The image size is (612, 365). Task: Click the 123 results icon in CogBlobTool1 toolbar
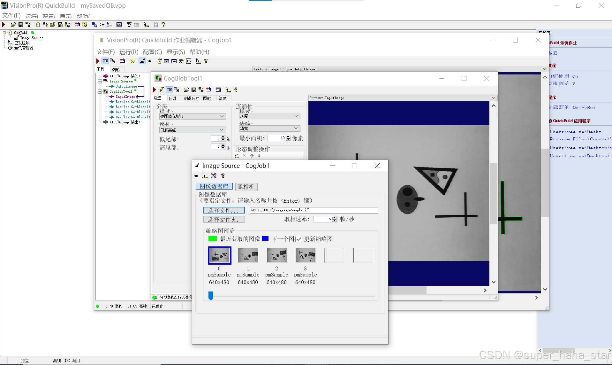pyautogui.click(x=218, y=90)
